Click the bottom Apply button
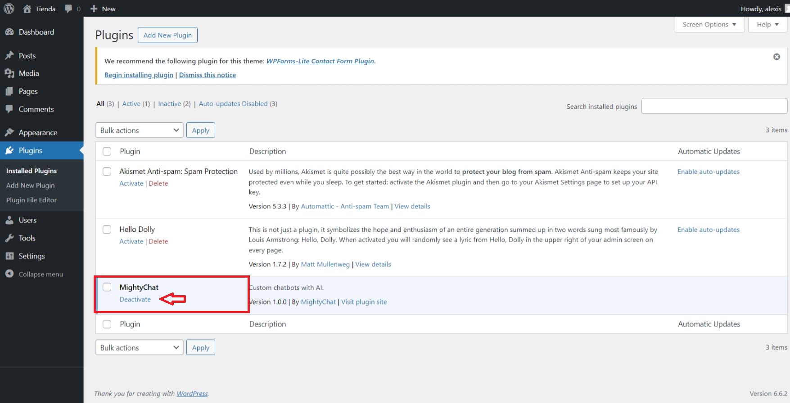Screen dimensions: 790x403 (201, 348)
